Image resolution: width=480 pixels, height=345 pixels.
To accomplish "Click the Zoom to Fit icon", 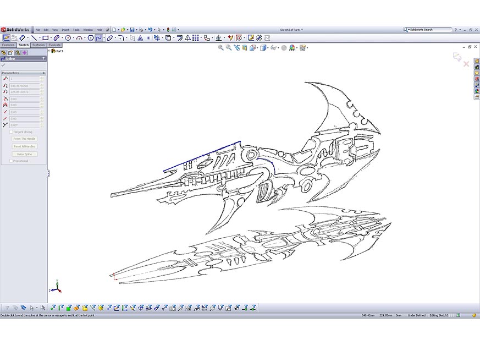I will [x=220, y=47].
